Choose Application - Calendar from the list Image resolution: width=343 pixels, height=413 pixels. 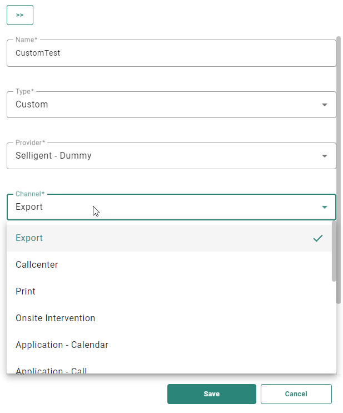[62, 345]
